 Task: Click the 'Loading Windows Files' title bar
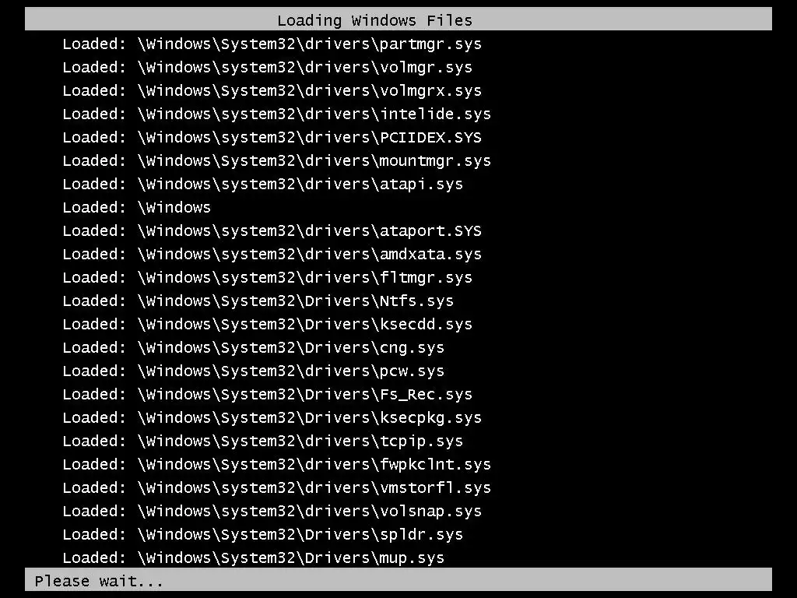click(x=398, y=19)
